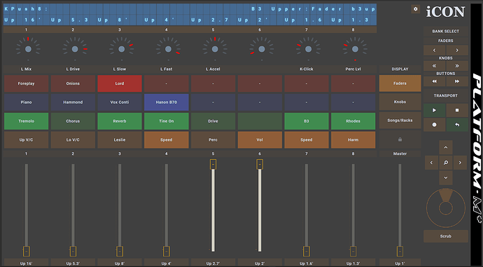The width and height of the screenshot is (483, 267).
Task: Toggle the Rhodes button
Action: [x=353, y=121]
